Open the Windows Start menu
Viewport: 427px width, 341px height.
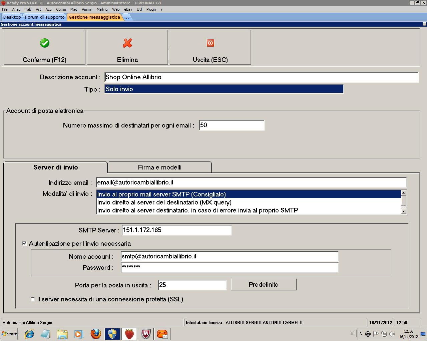click(x=9, y=334)
